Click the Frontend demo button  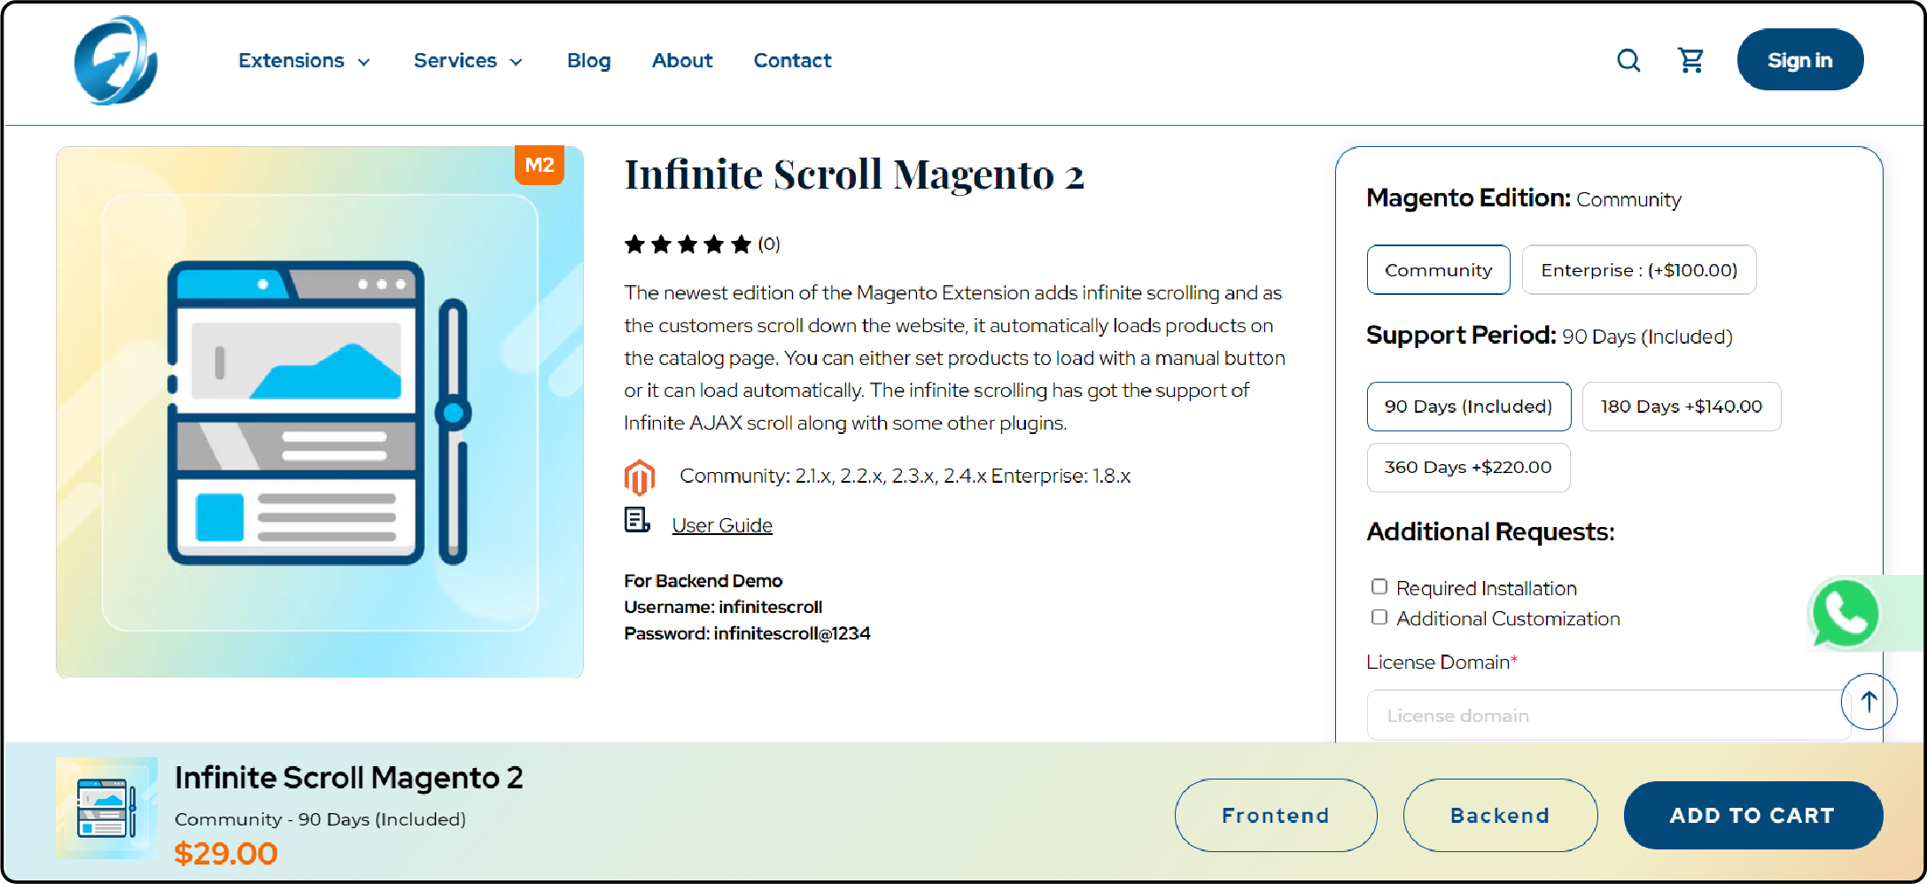1275,815
